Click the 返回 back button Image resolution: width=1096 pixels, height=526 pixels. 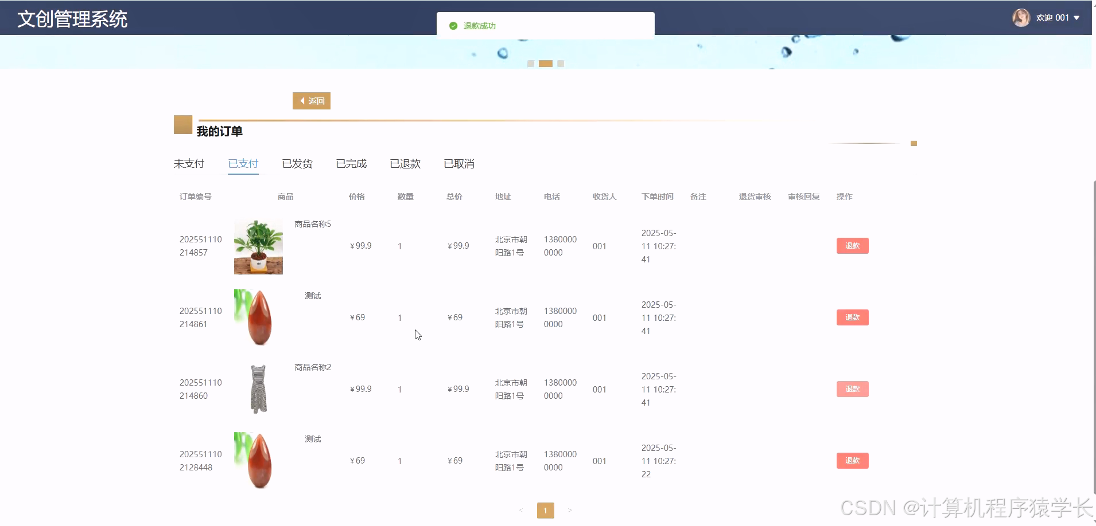(x=312, y=101)
